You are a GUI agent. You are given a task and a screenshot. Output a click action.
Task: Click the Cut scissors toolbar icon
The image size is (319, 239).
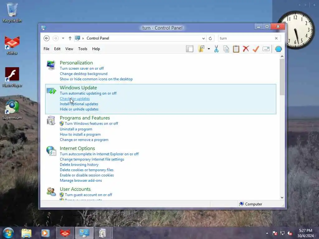(216, 49)
